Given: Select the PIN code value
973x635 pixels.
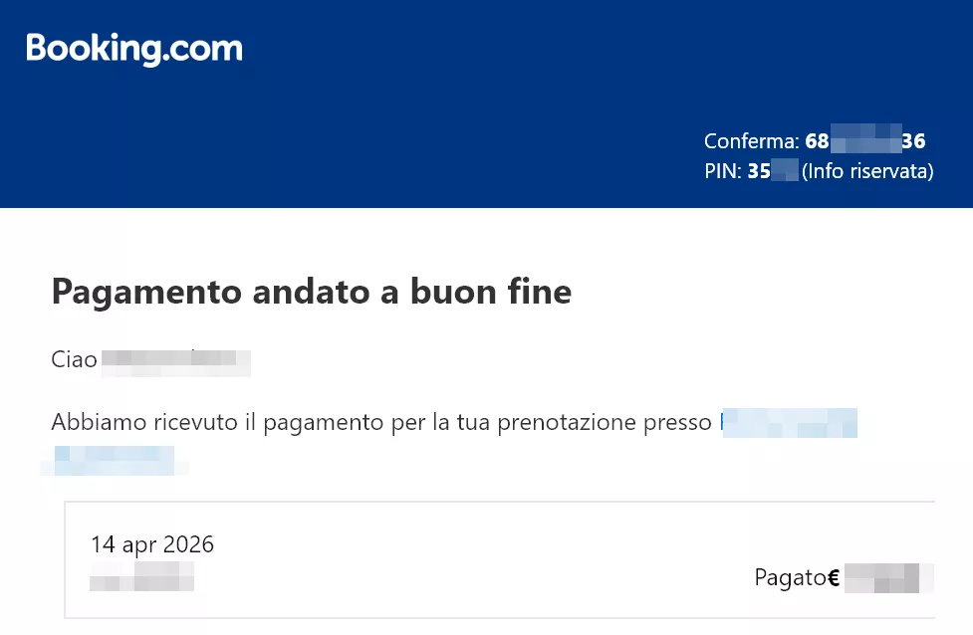Looking at the screenshot, I should pos(773,171).
